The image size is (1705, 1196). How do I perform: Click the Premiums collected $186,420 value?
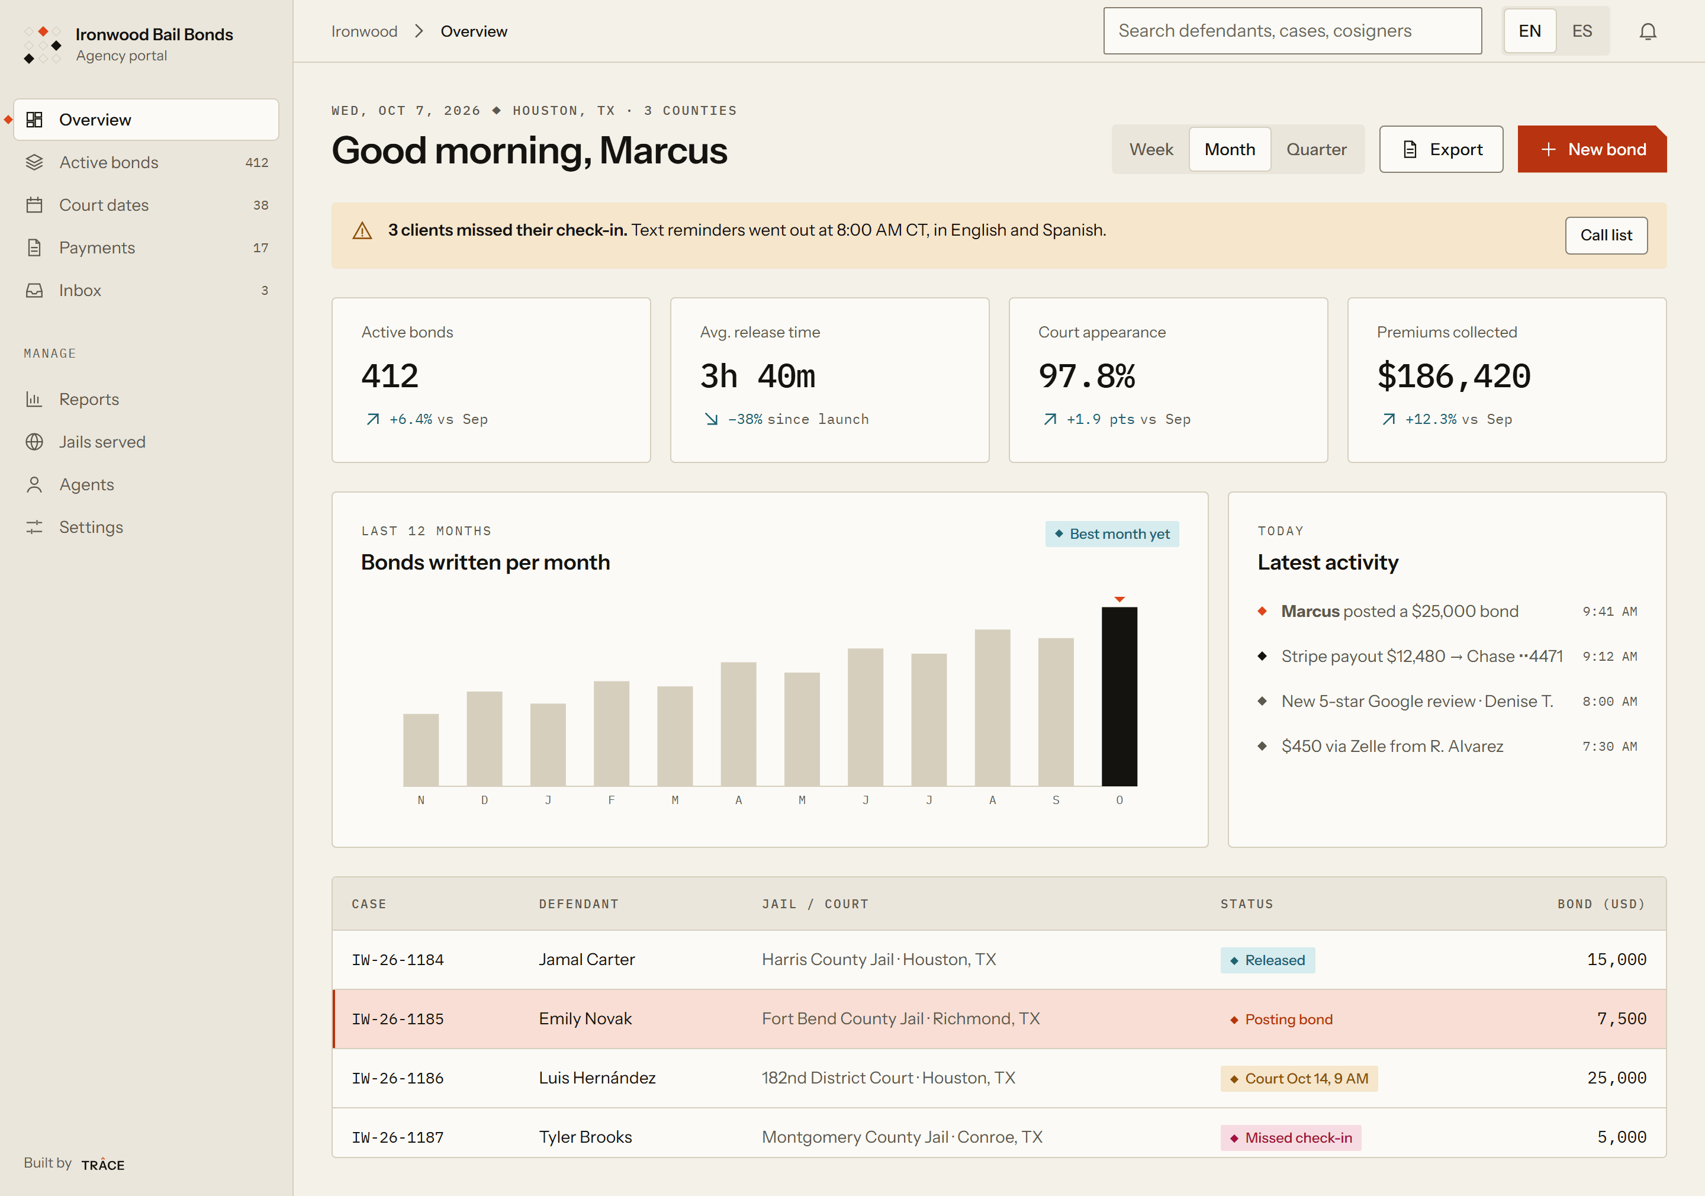coord(1453,376)
